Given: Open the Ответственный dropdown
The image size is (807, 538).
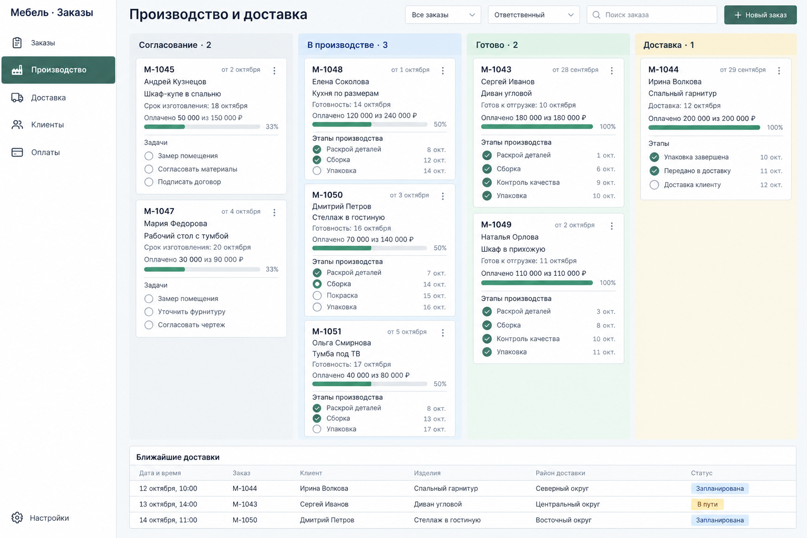Looking at the screenshot, I should (x=534, y=15).
